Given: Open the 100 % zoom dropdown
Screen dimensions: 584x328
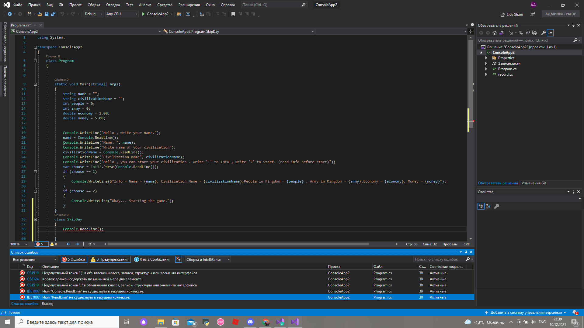Looking at the screenshot, I should point(19,244).
